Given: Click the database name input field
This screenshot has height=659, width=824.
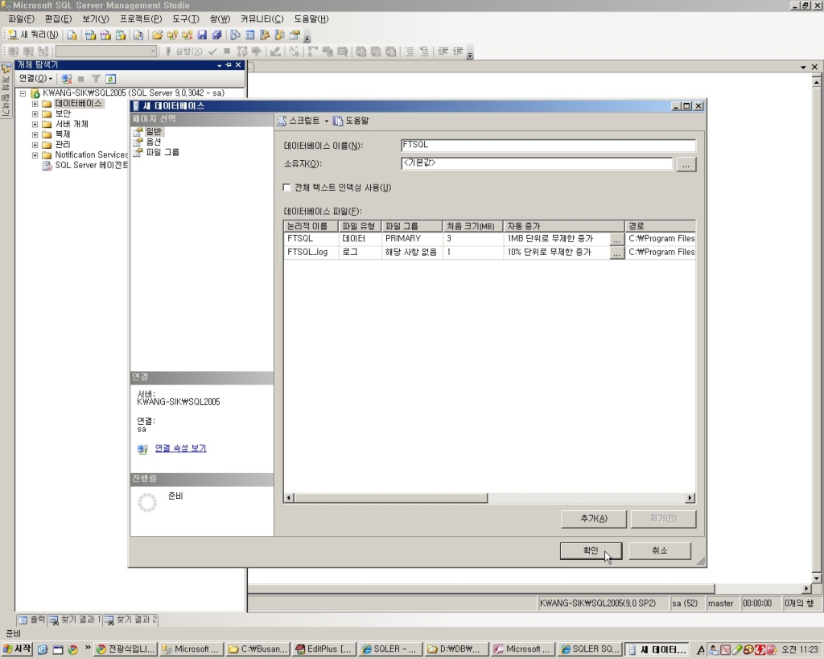Looking at the screenshot, I should [548, 146].
